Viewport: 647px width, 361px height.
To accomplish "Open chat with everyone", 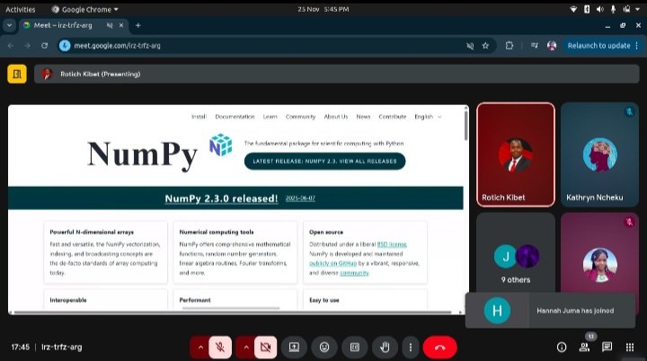I will tap(607, 347).
